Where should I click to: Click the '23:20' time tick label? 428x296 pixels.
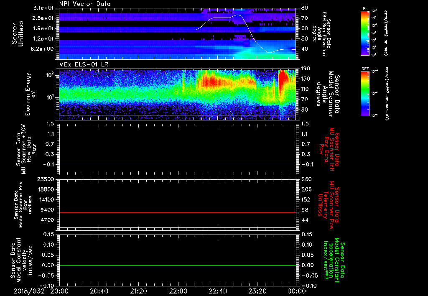point(257,291)
